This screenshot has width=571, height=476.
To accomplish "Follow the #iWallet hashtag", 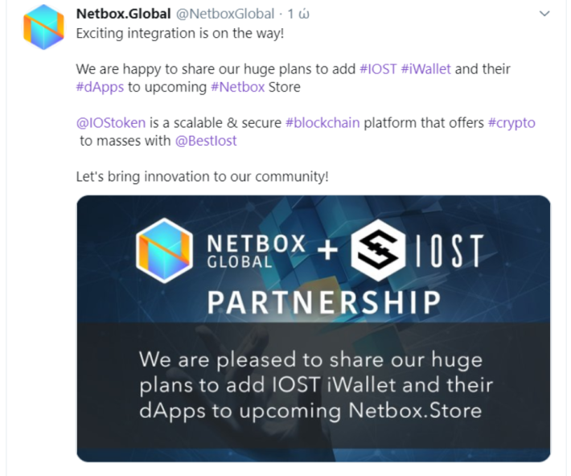I will coord(425,69).
